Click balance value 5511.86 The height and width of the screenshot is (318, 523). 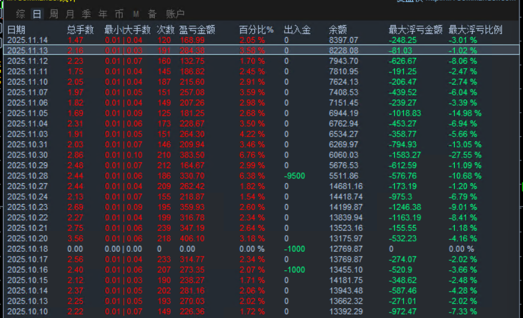point(343,176)
